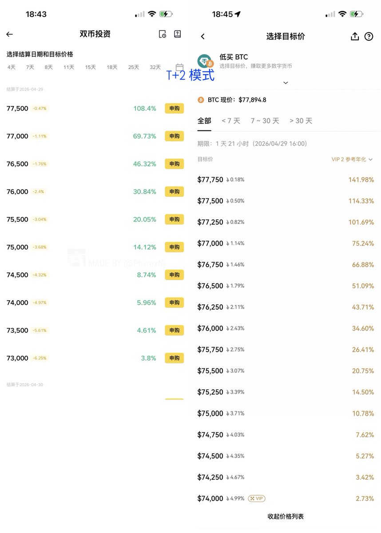
Task: Collapse list with 收起价格列表
Action: point(286,516)
